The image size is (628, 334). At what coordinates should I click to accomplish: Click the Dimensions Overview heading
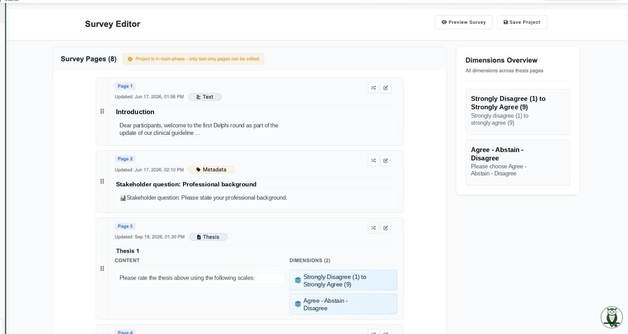pos(501,60)
